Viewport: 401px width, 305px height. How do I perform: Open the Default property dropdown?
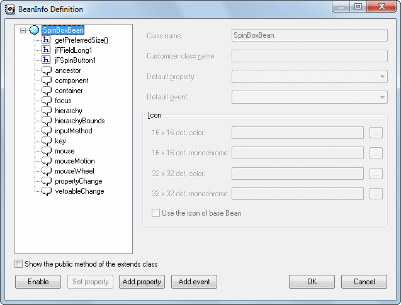tap(382, 77)
